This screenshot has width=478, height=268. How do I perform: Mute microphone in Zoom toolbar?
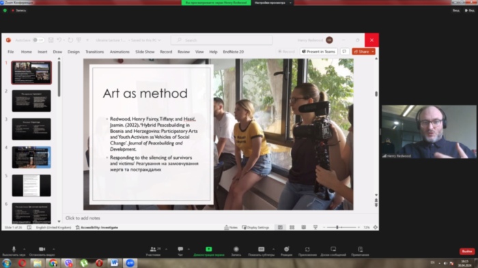tap(14, 249)
